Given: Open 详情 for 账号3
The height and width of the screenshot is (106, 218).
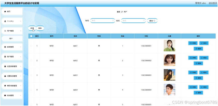Looking at the screenshot, I should [193, 72].
